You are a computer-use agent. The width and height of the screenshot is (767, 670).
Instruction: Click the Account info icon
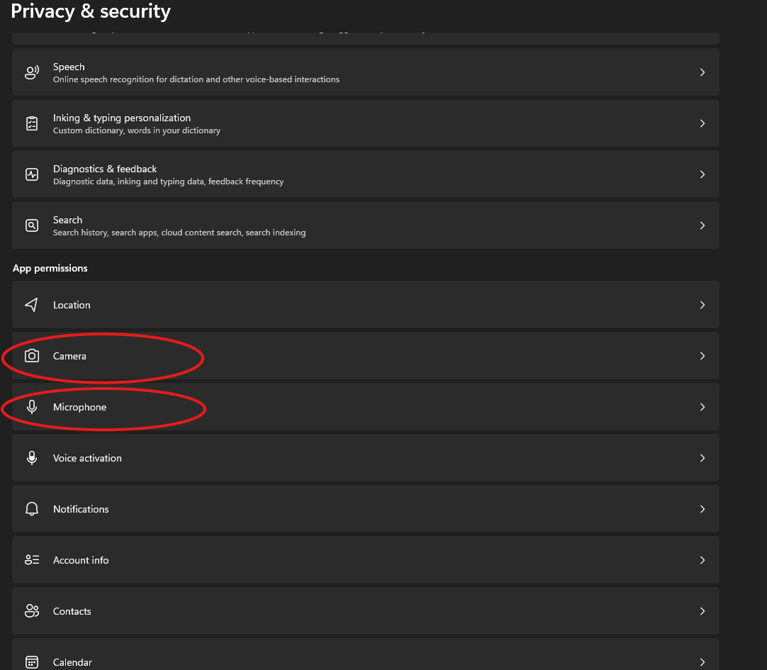coord(31,559)
